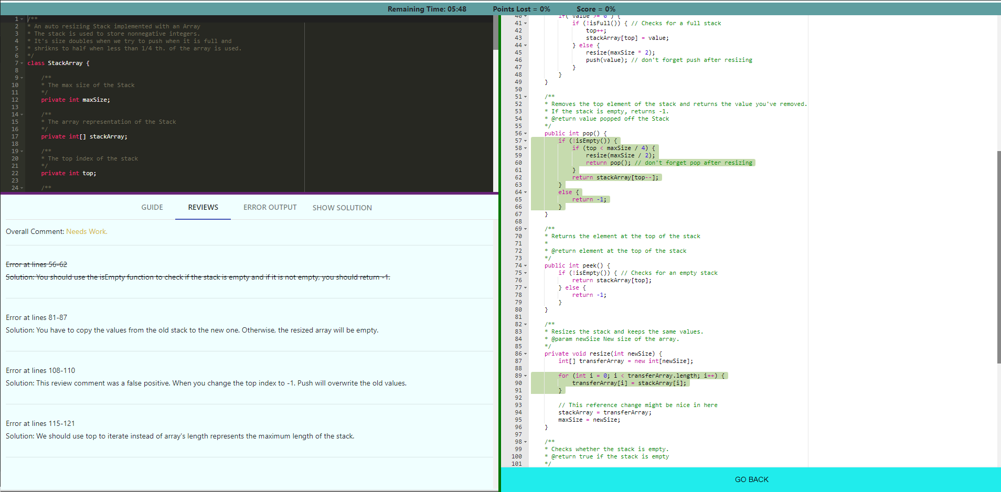The image size is (1001, 492).
Task: Collapse comment fold arrow at line 51
Action: [x=525, y=97]
